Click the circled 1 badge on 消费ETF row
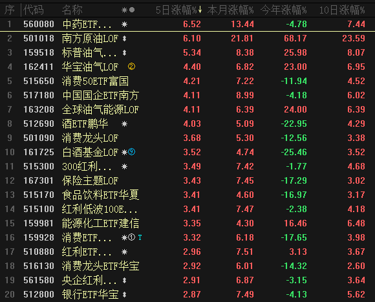 tap(131, 237)
